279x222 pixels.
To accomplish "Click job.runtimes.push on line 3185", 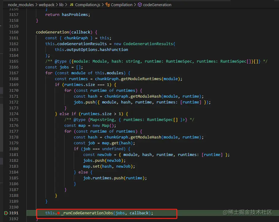I will 103,178.
